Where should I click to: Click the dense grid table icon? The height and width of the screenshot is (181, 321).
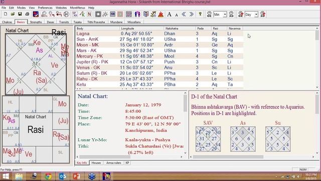pyautogui.click(x=129, y=14)
